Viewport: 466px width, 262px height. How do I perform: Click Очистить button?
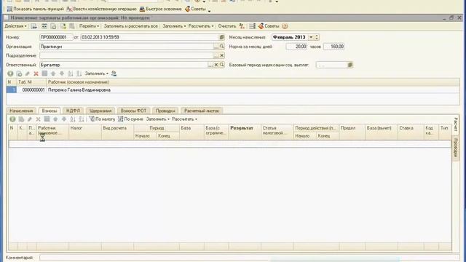click(226, 26)
